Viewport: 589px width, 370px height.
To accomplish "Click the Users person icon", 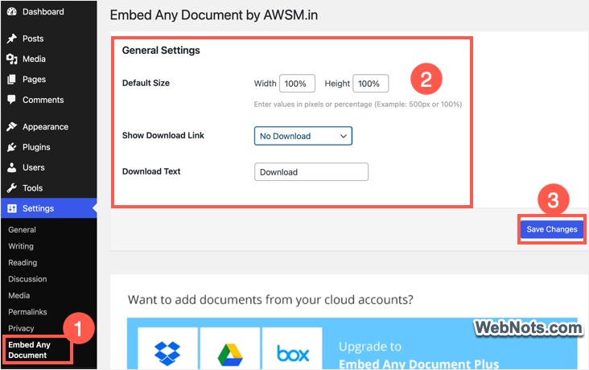I will (x=12, y=167).
